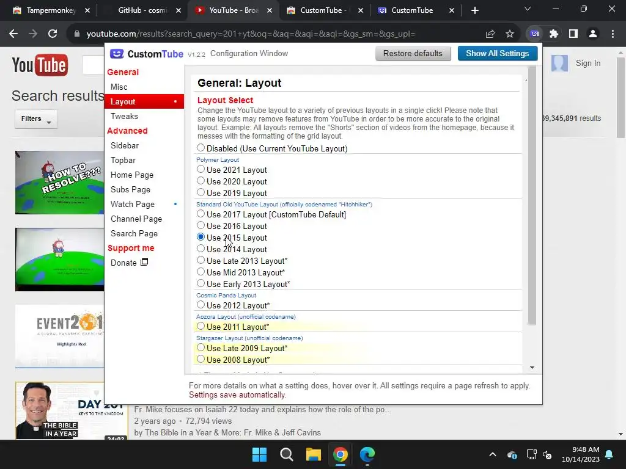Select Use Early 2013 Layout option
The width and height of the screenshot is (626, 469).
201,283
